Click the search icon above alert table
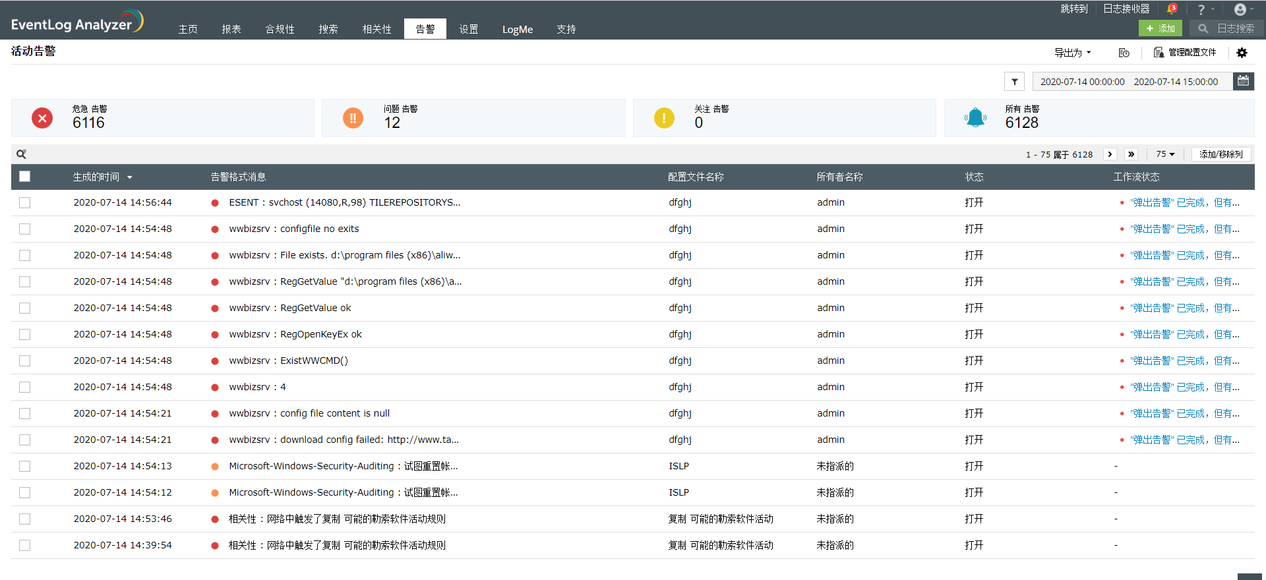The width and height of the screenshot is (1266, 580). [21, 154]
